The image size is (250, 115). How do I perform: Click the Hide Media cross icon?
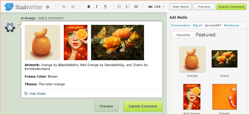click(x=26, y=93)
